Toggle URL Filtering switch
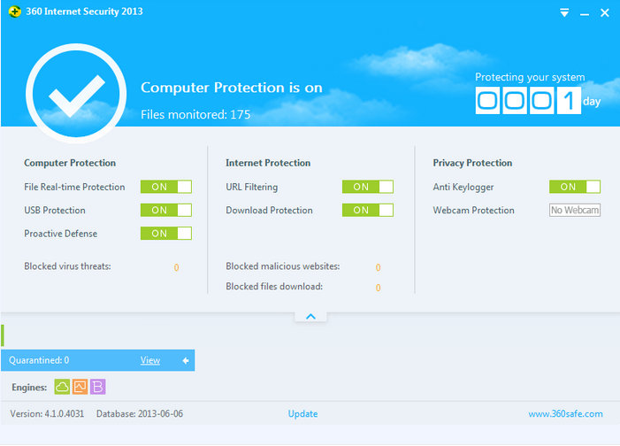 click(368, 187)
